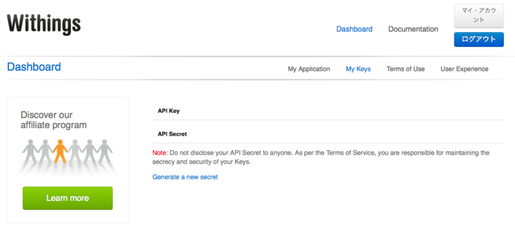Click the blue ログアウト button
515x233 pixels.
pyautogui.click(x=479, y=39)
